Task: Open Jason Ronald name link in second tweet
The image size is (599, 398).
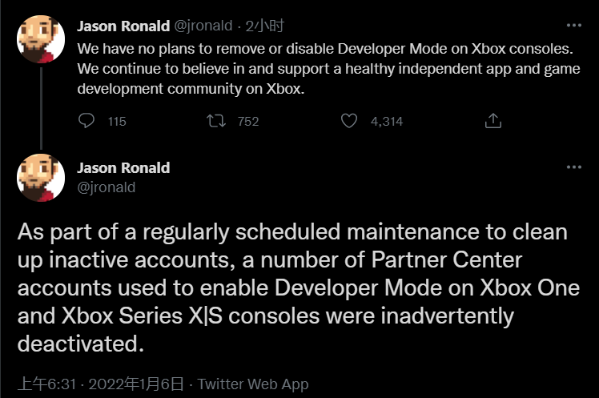Action: pyautogui.click(x=123, y=168)
